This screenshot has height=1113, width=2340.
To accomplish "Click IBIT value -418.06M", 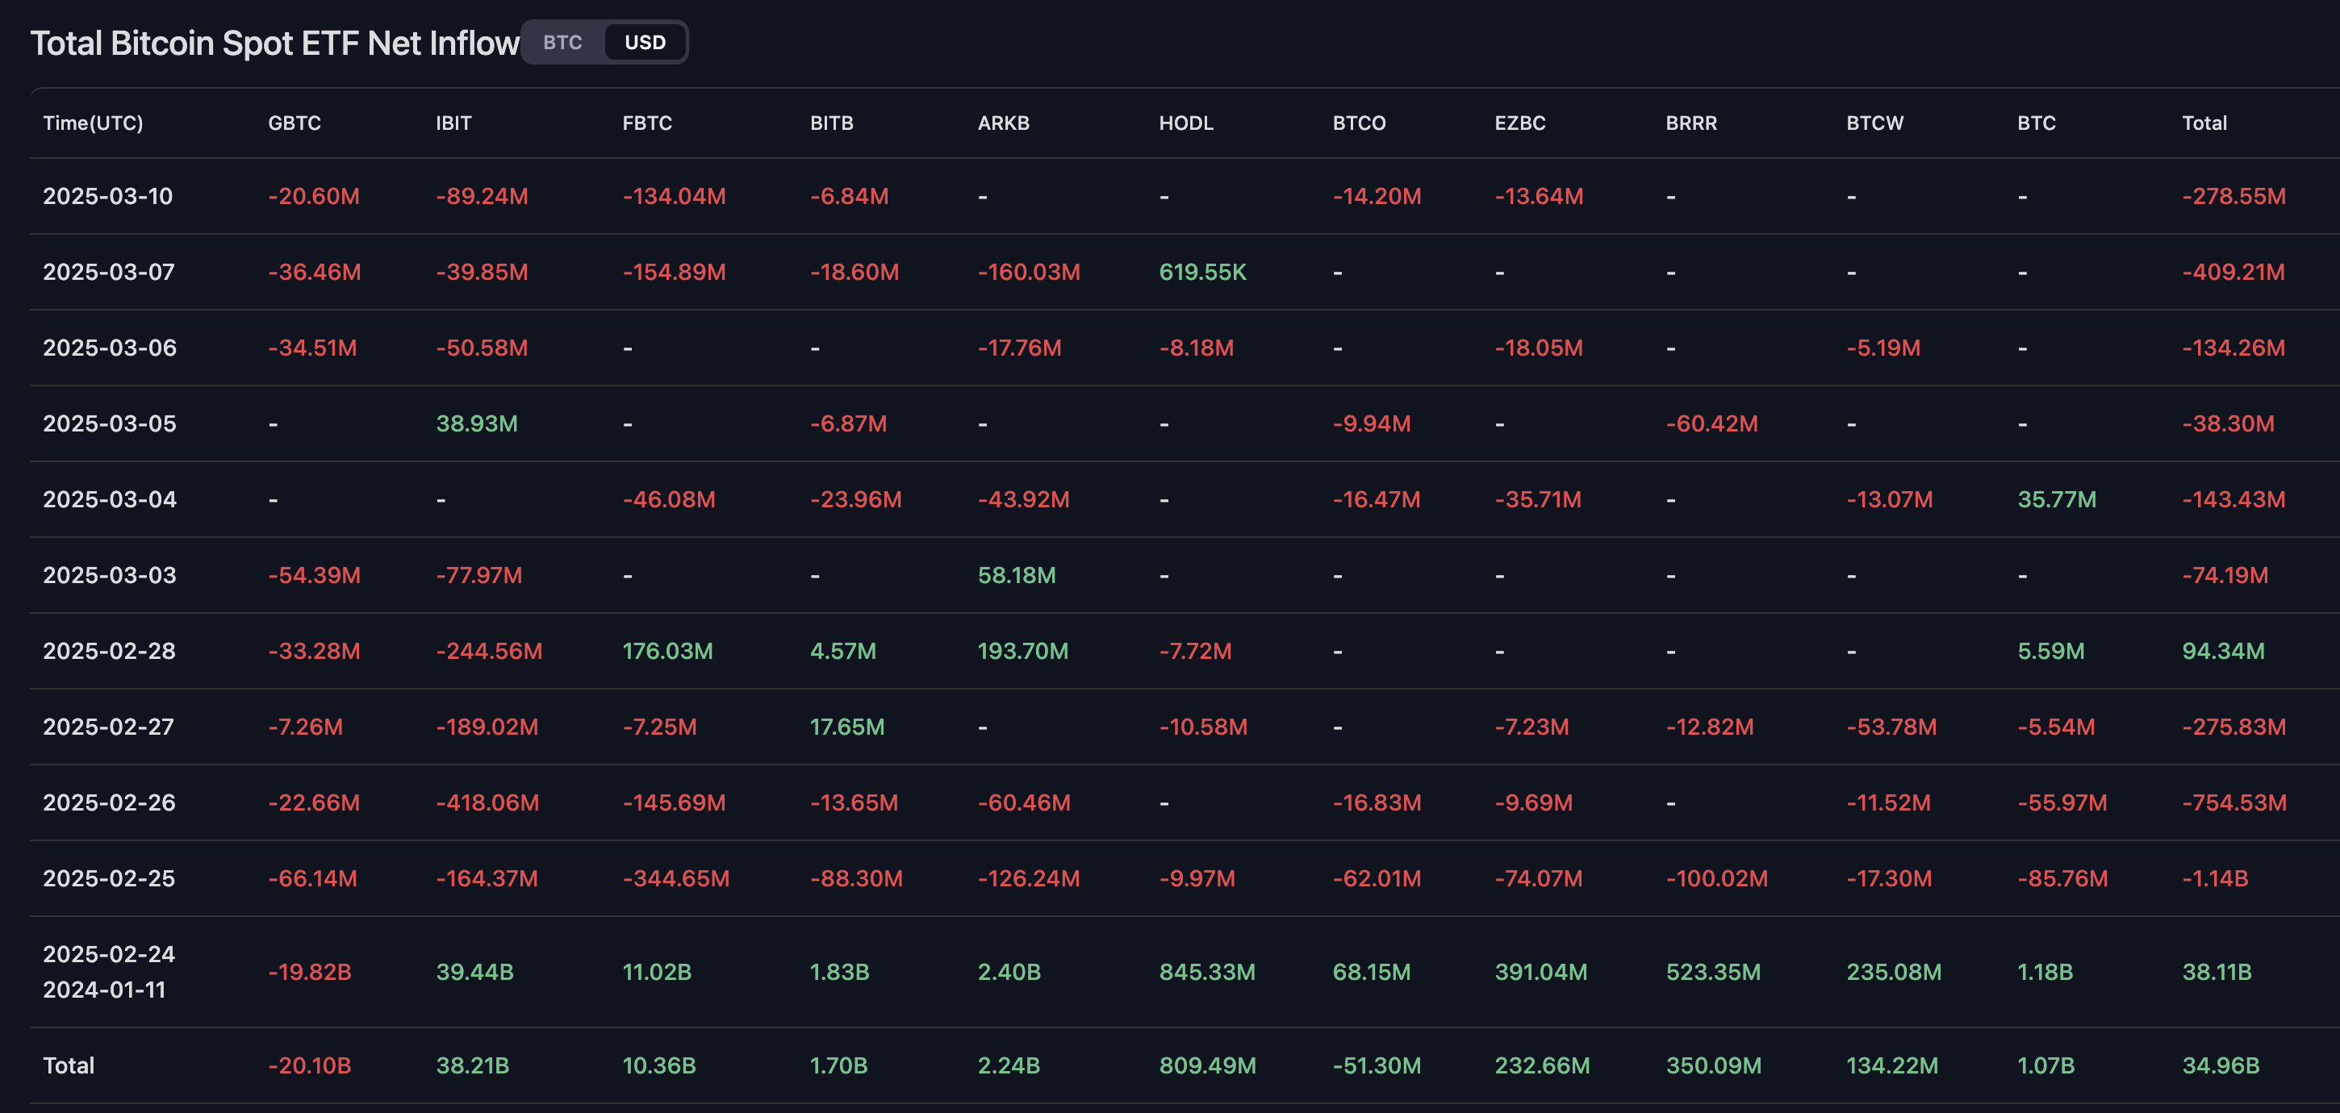I will point(488,802).
